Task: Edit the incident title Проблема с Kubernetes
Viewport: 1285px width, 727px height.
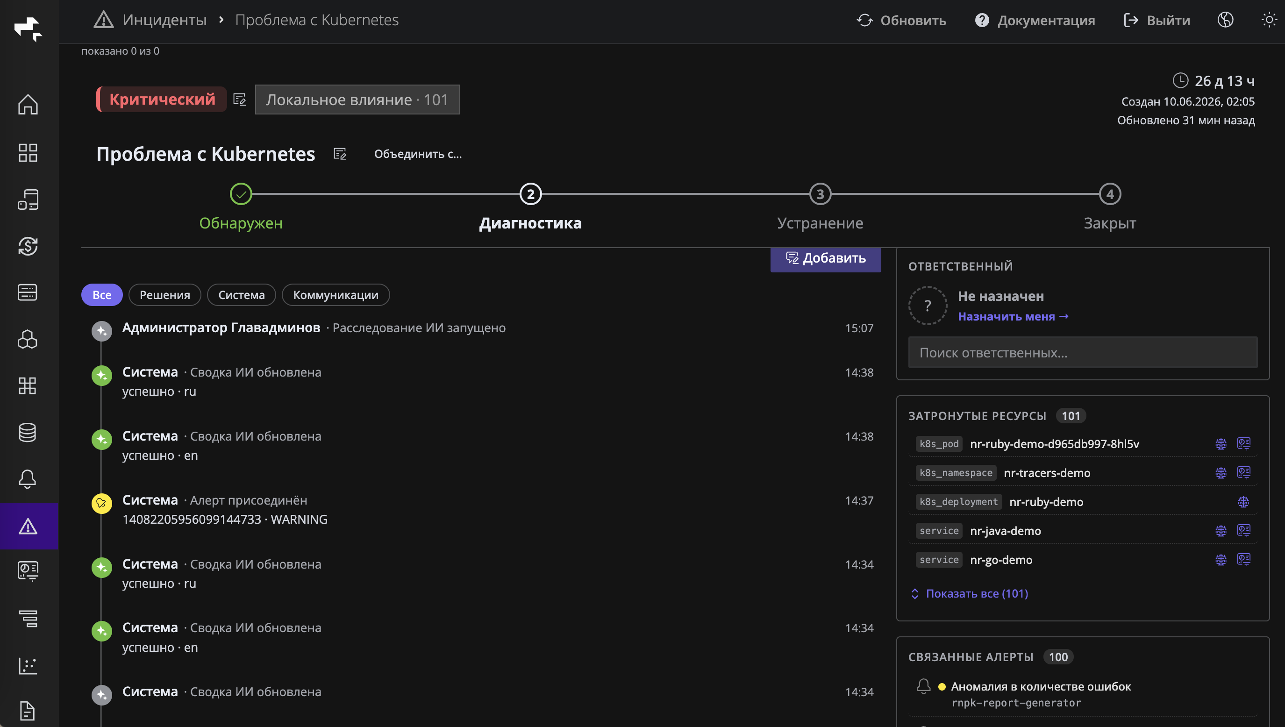Action: coord(340,154)
